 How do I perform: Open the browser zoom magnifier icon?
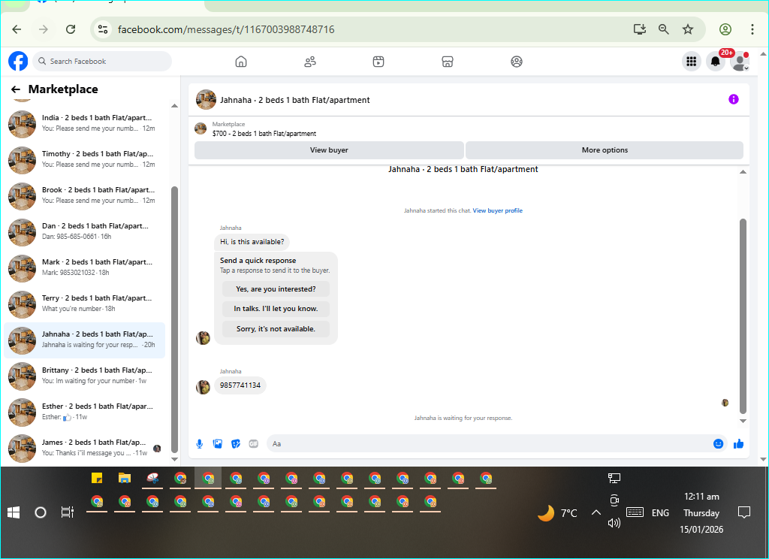click(664, 29)
